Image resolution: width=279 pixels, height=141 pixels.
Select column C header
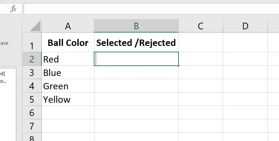(201, 26)
